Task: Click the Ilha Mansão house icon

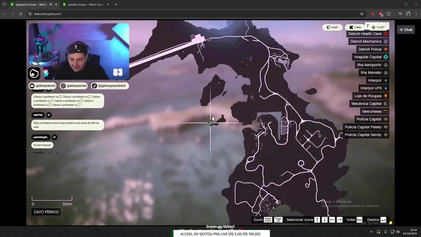Action: coord(386,73)
